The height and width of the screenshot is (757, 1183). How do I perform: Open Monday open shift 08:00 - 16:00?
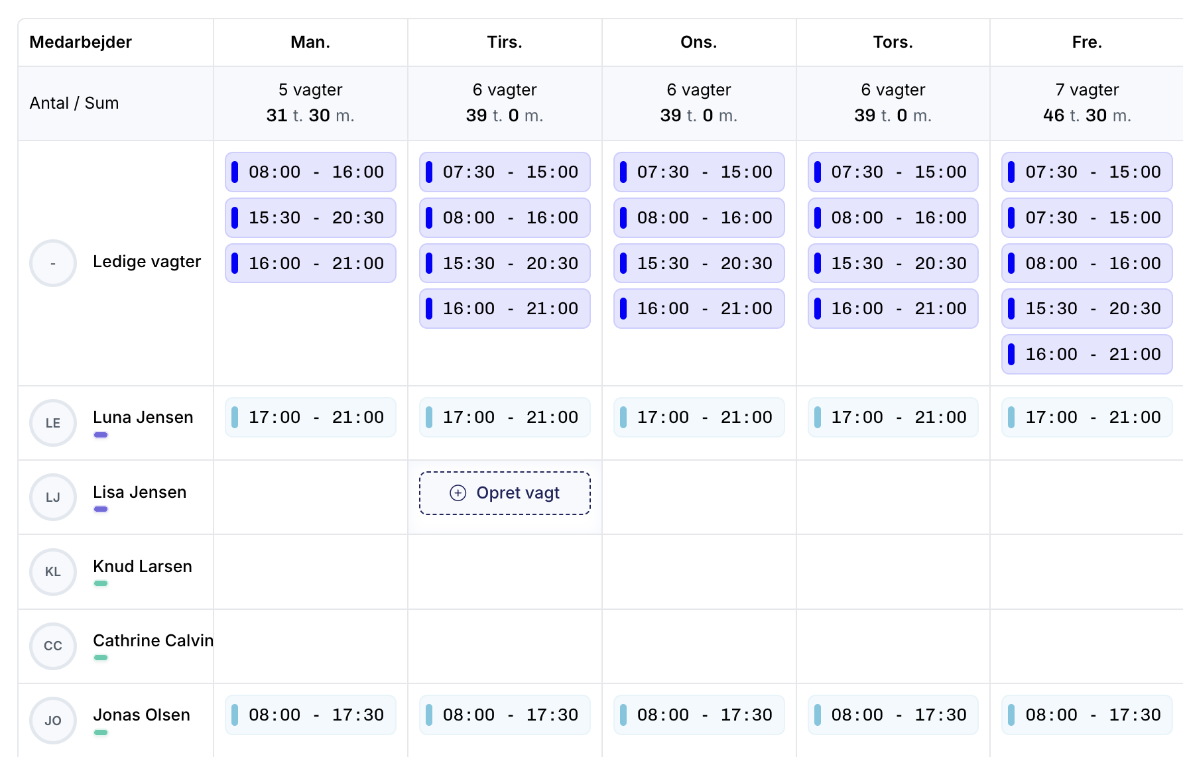pyautogui.click(x=310, y=172)
